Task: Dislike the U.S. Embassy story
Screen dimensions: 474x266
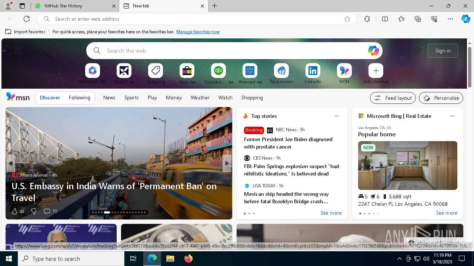Action: 34,211
